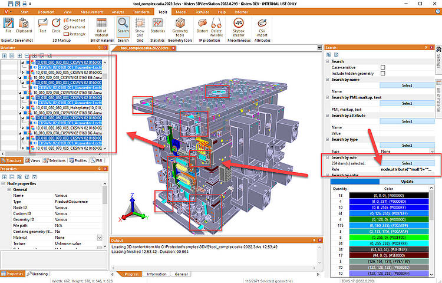Click first icon in Search panel toolbar

[x=328, y=55]
